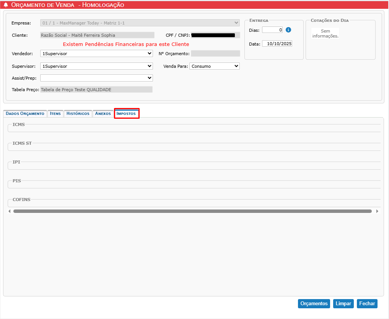Switch to the Históricos tab
This screenshot has height=319, width=389.
coord(78,114)
